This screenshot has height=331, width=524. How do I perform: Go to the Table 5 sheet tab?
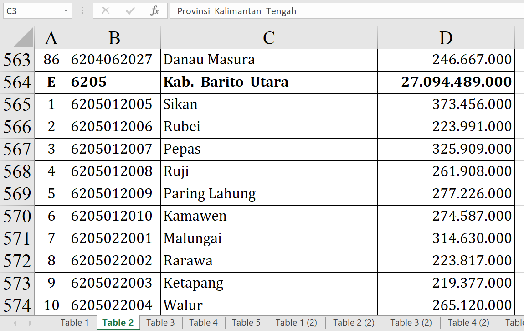click(246, 322)
